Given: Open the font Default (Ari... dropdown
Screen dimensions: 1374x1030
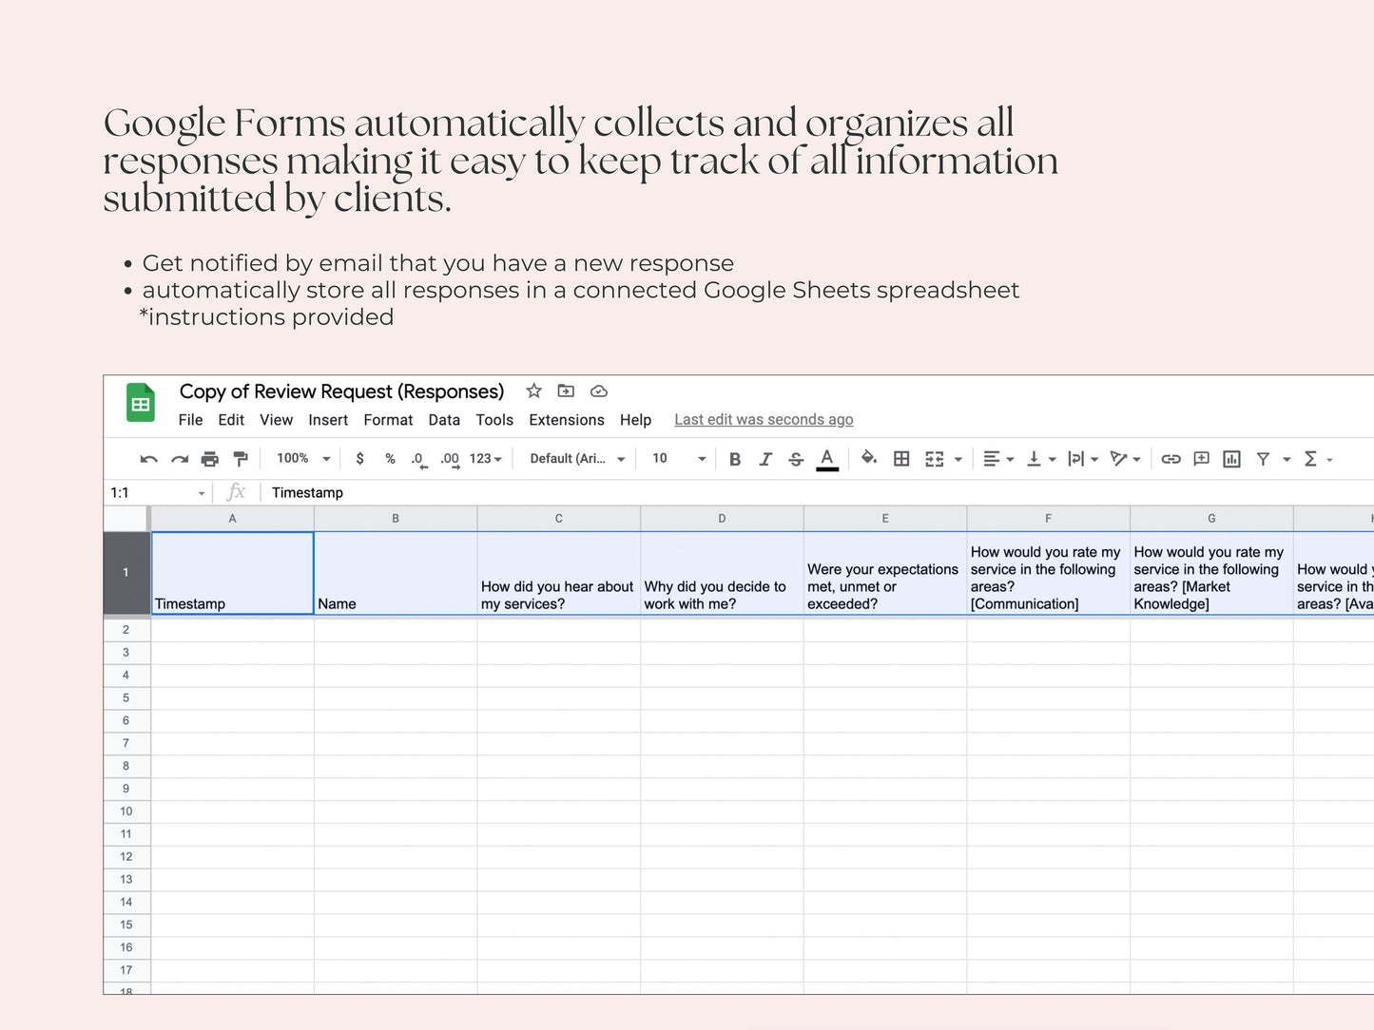Looking at the screenshot, I should (x=577, y=458).
